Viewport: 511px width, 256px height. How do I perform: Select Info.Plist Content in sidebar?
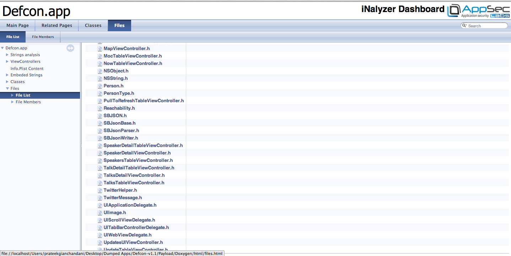(x=27, y=69)
